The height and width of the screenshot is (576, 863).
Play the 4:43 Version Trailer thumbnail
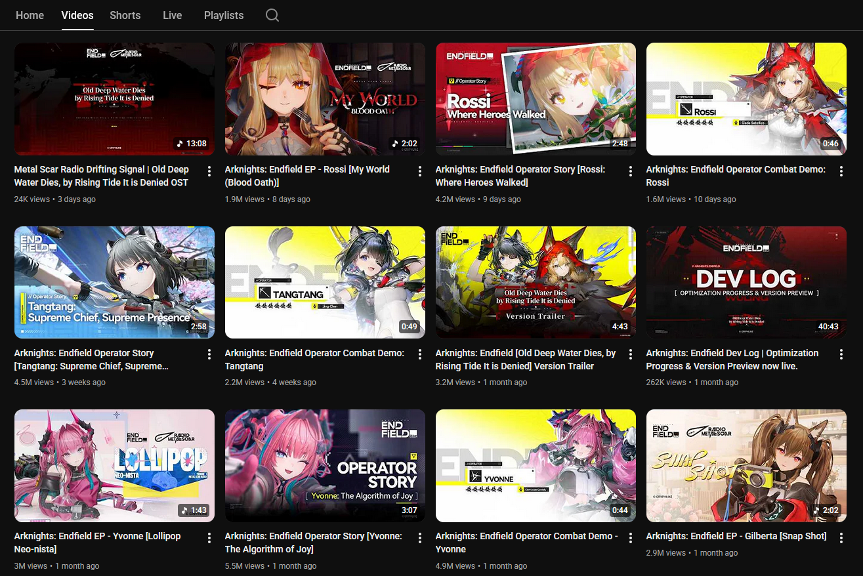536,282
